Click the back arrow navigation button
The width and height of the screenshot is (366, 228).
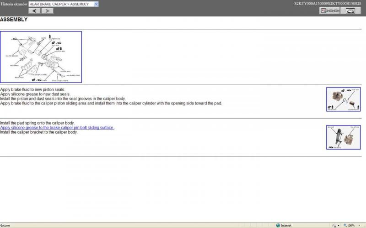click(35, 10)
